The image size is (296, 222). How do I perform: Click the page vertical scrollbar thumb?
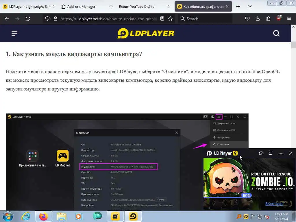tap(293, 45)
